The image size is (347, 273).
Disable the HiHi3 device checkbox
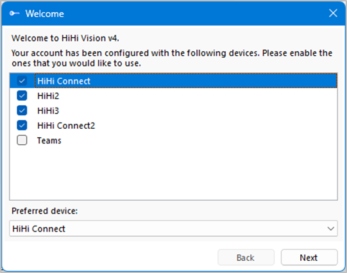click(x=22, y=110)
